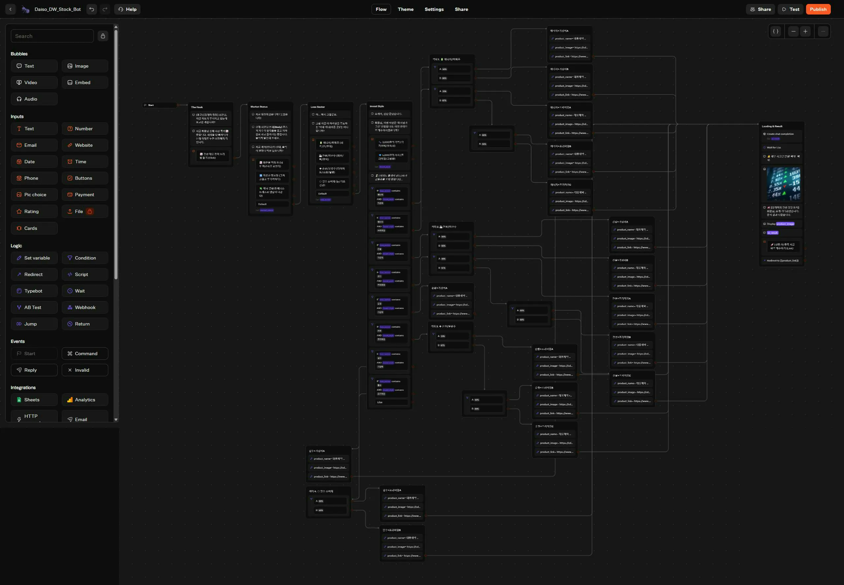
Task: Click the redo arrow icon
Action: [x=105, y=9]
